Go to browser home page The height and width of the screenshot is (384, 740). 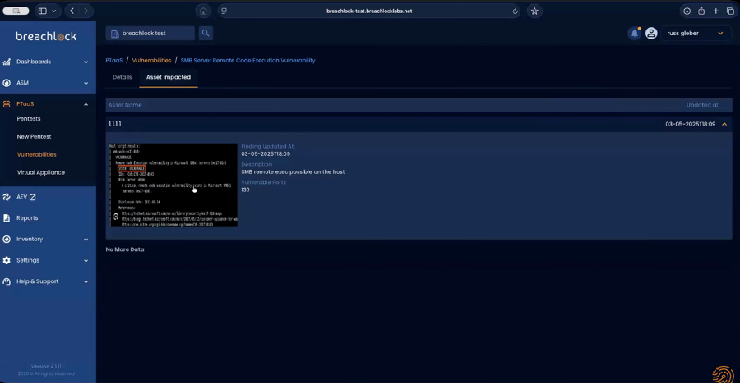pyautogui.click(x=203, y=11)
